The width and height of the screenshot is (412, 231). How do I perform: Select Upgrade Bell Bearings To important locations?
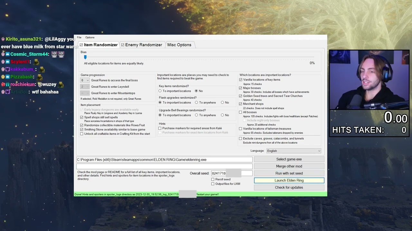(160, 115)
